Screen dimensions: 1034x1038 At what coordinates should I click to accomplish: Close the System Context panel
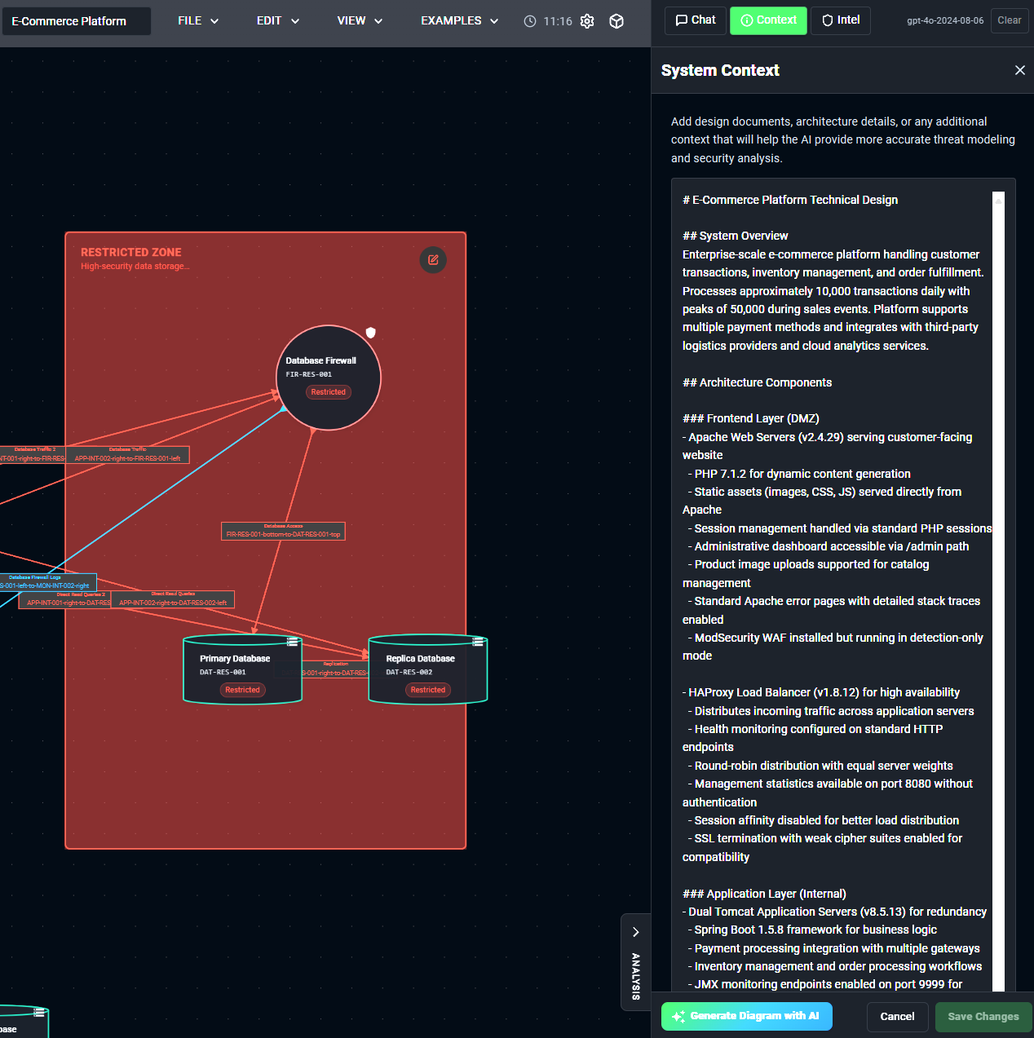click(x=1019, y=70)
